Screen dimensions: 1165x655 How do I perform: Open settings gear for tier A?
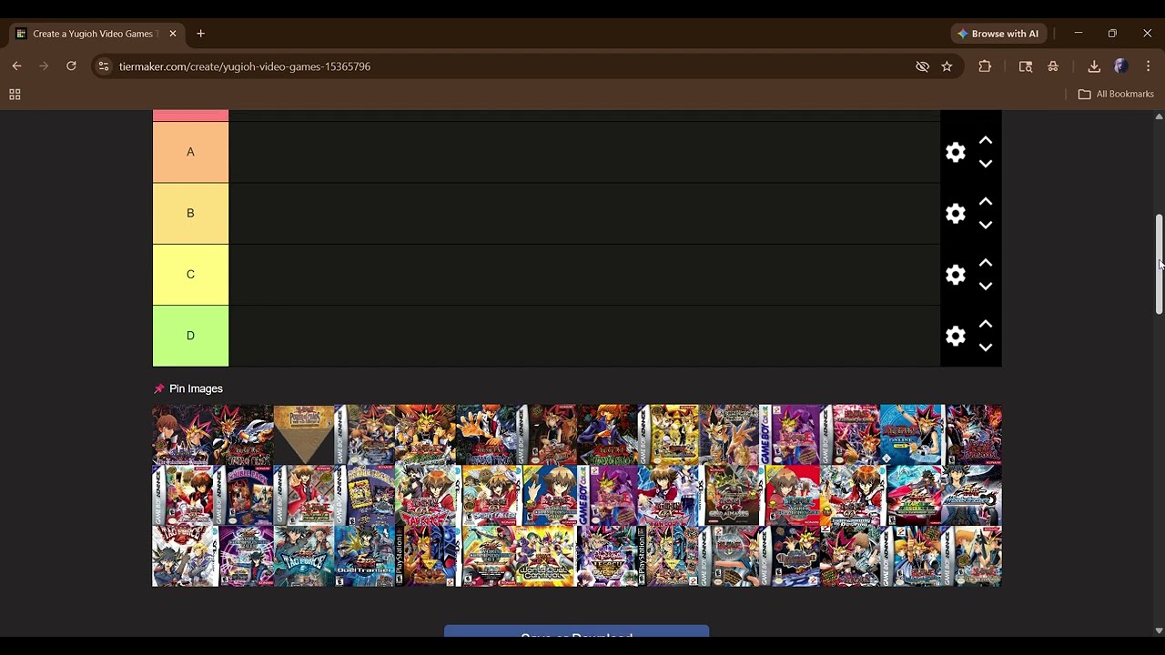point(955,152)
